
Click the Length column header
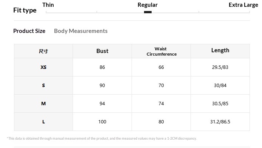(x=220, y=50)
